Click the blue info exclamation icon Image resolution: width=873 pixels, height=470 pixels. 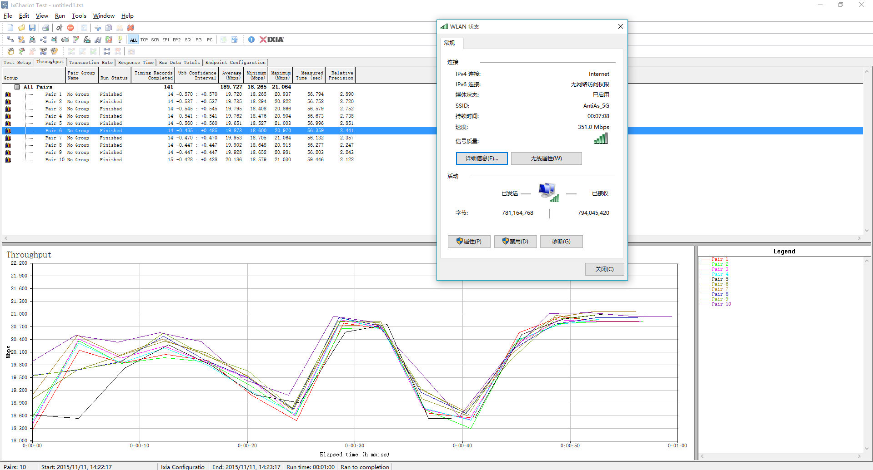coord(251,40)
